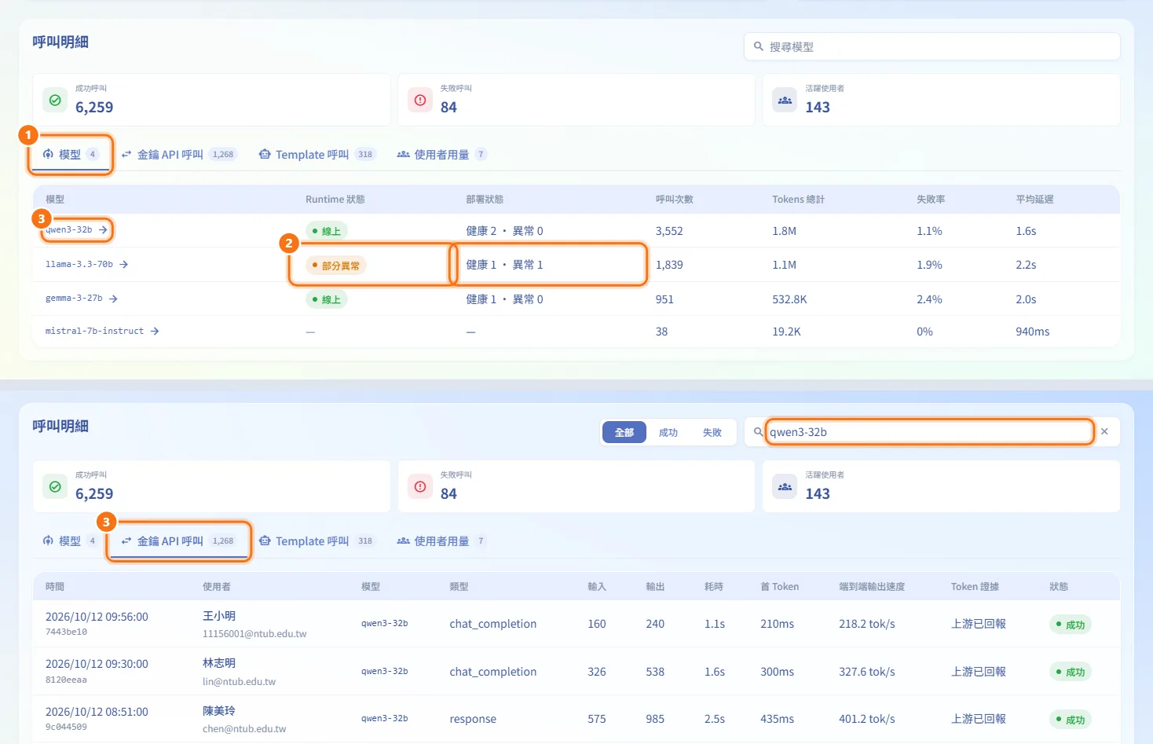Click the magnifier icon in the 搜尋模型 box
The image size is (1153, 744).
[759, 46]
